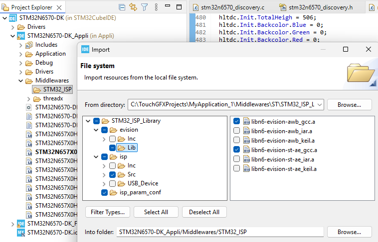Select isp_param_conf folder icon

pos(114,192)
